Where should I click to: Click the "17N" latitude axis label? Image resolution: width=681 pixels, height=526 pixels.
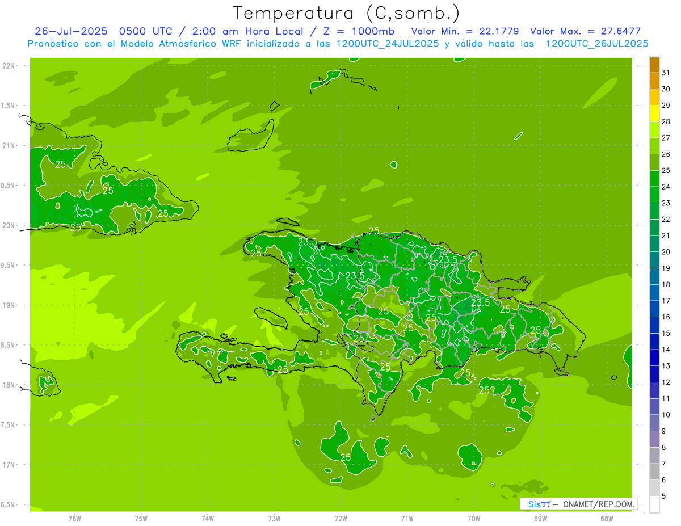click(9, 465)
